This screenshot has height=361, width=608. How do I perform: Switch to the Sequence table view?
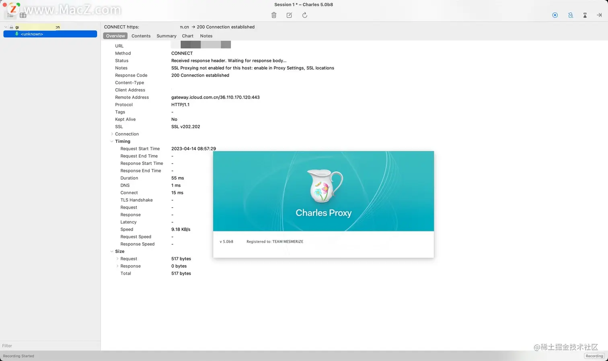[23, 15]
